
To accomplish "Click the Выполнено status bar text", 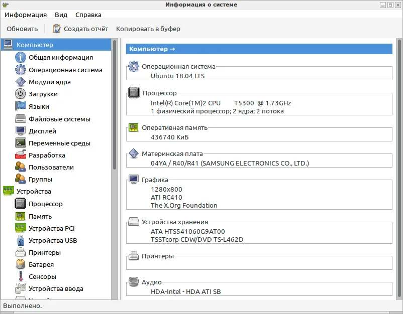I will [22, 306].
